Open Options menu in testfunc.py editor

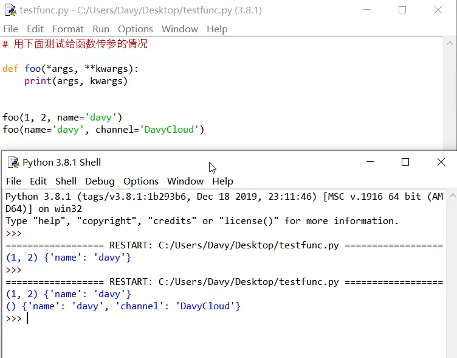point(136,29)
